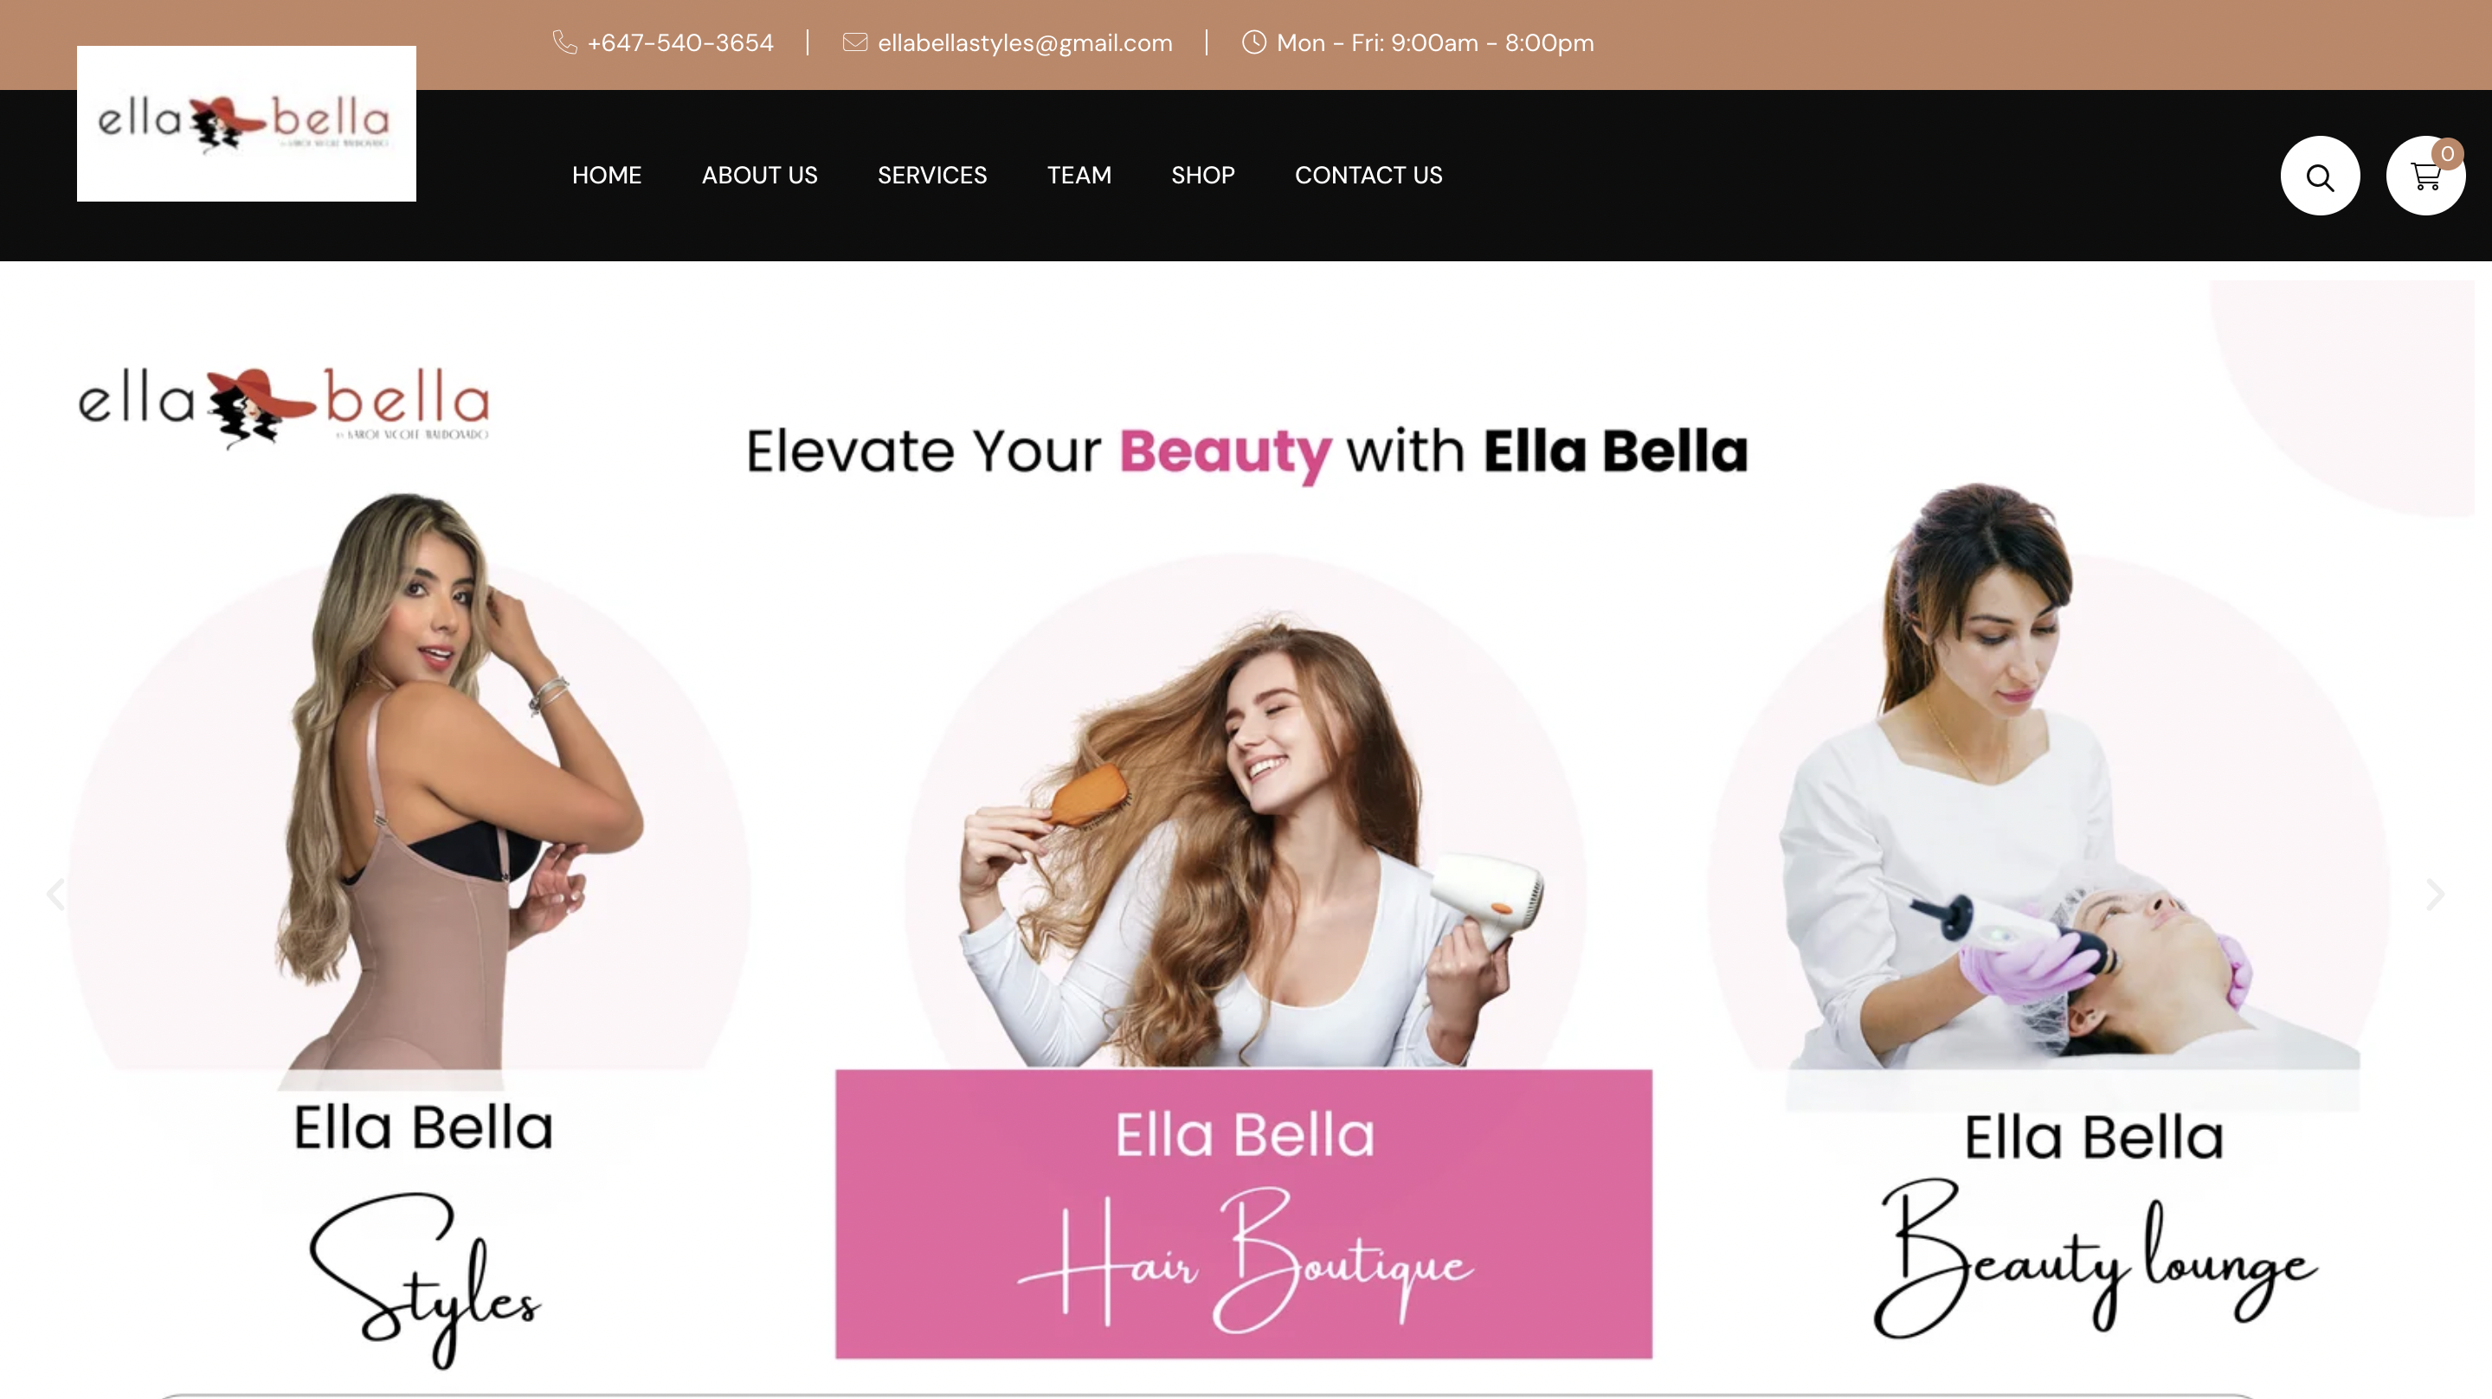This screenshot has height=1399, width=2492.
Task: Click the envelope email icon
Action: click(855, 42)
